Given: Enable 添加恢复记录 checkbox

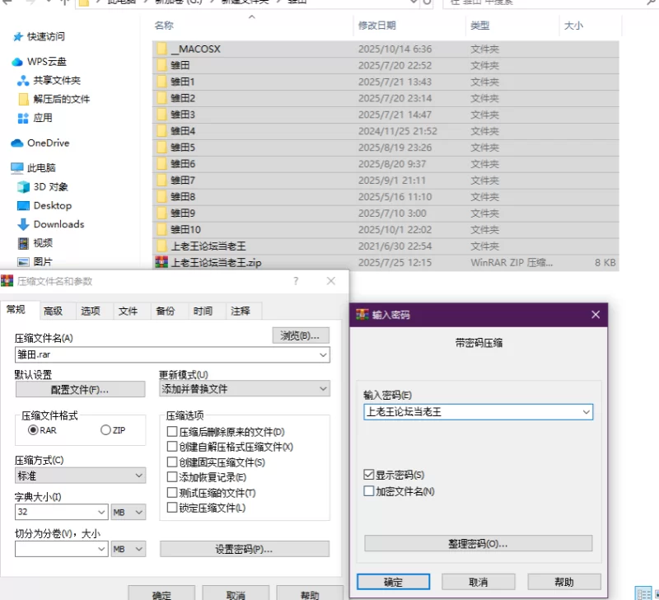Looking at the screenshot, I should coord(172,477).
